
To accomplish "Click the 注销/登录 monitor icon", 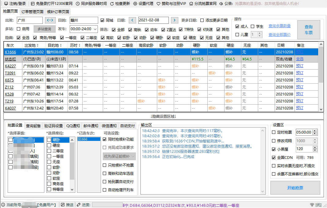I will click(6, 4).
